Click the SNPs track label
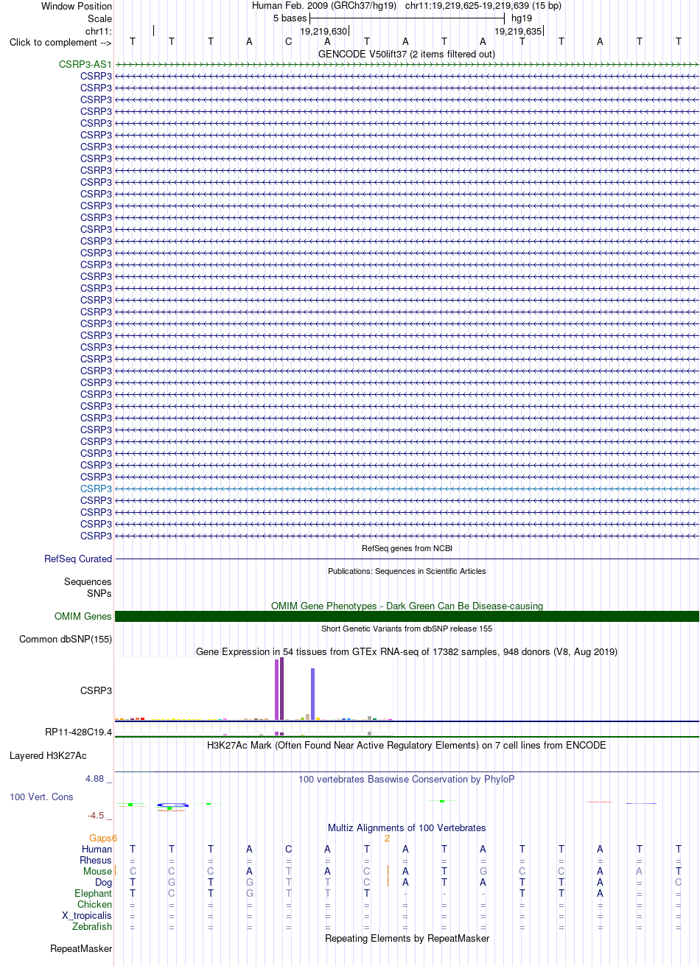This screenshot has width=700, height=966. pos(99,593)
